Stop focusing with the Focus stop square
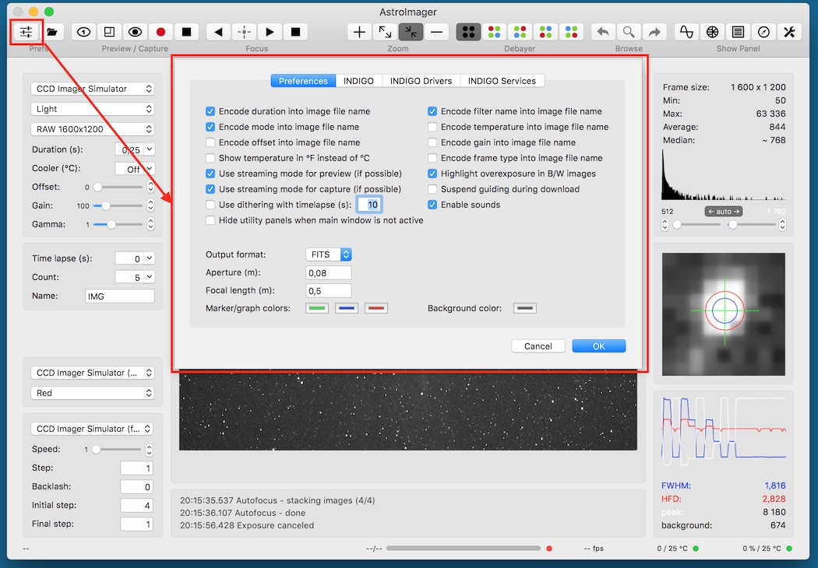818x568 pixels. click(x=295, y=33)
